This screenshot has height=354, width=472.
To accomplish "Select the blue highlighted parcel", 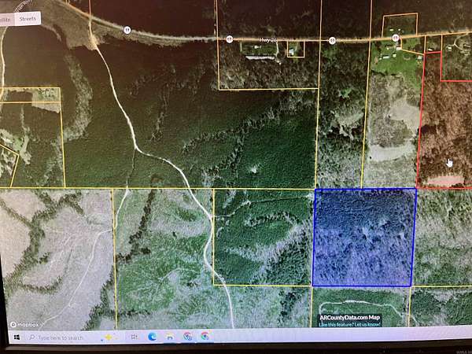I will pos(364,238).
